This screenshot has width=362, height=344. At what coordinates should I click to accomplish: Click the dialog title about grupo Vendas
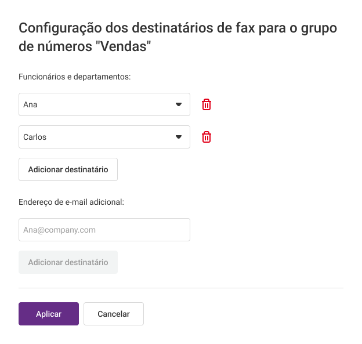tap(178, 37)
